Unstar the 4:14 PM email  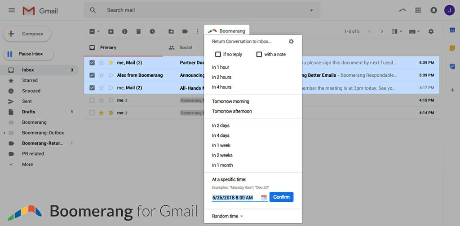tap(101, 113)
